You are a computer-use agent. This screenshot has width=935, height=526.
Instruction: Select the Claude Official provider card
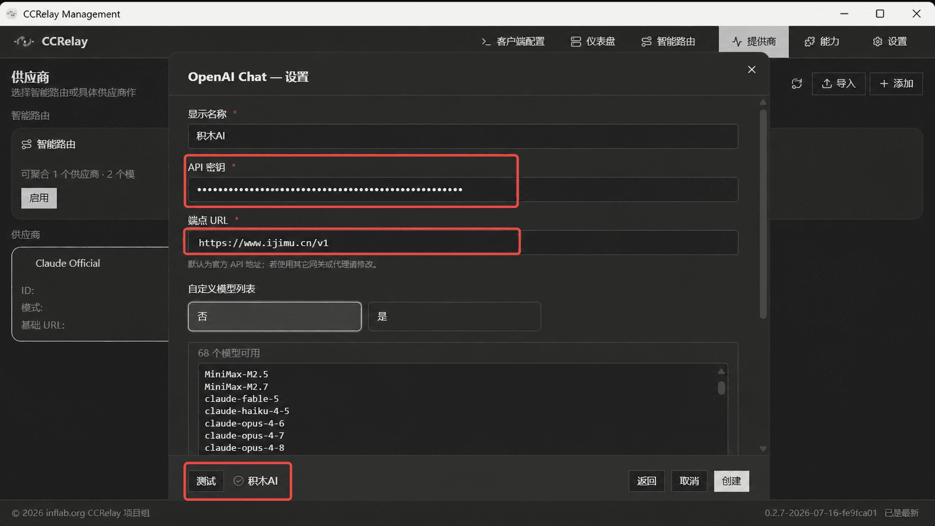pyautogui.click(x=90, y=294)
